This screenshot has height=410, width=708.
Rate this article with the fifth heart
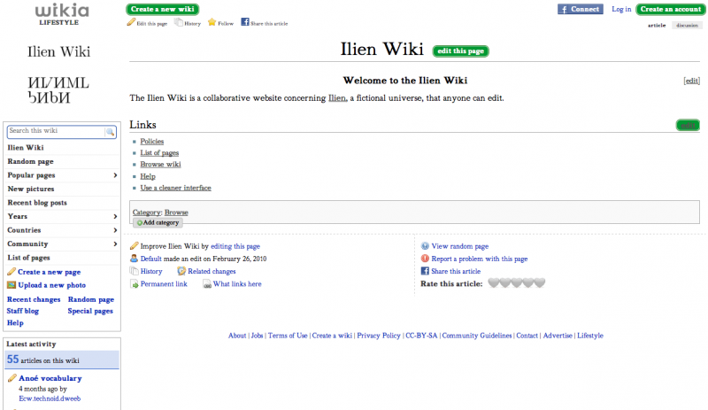click(x=540, y=283)
